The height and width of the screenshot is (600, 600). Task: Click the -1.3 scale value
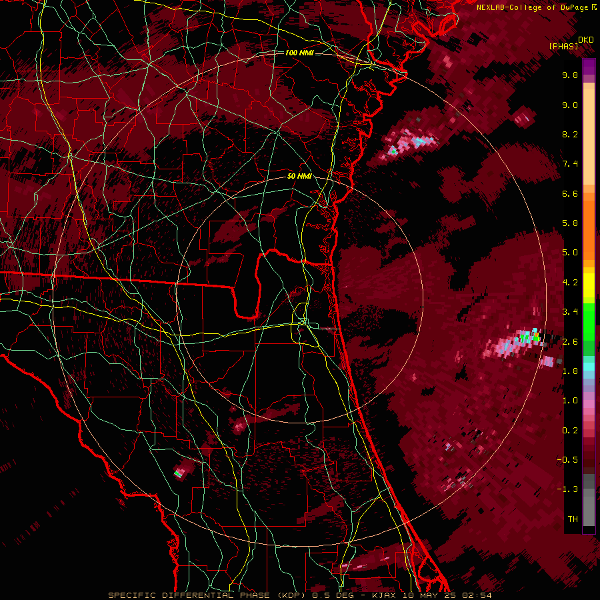[567, 489]
